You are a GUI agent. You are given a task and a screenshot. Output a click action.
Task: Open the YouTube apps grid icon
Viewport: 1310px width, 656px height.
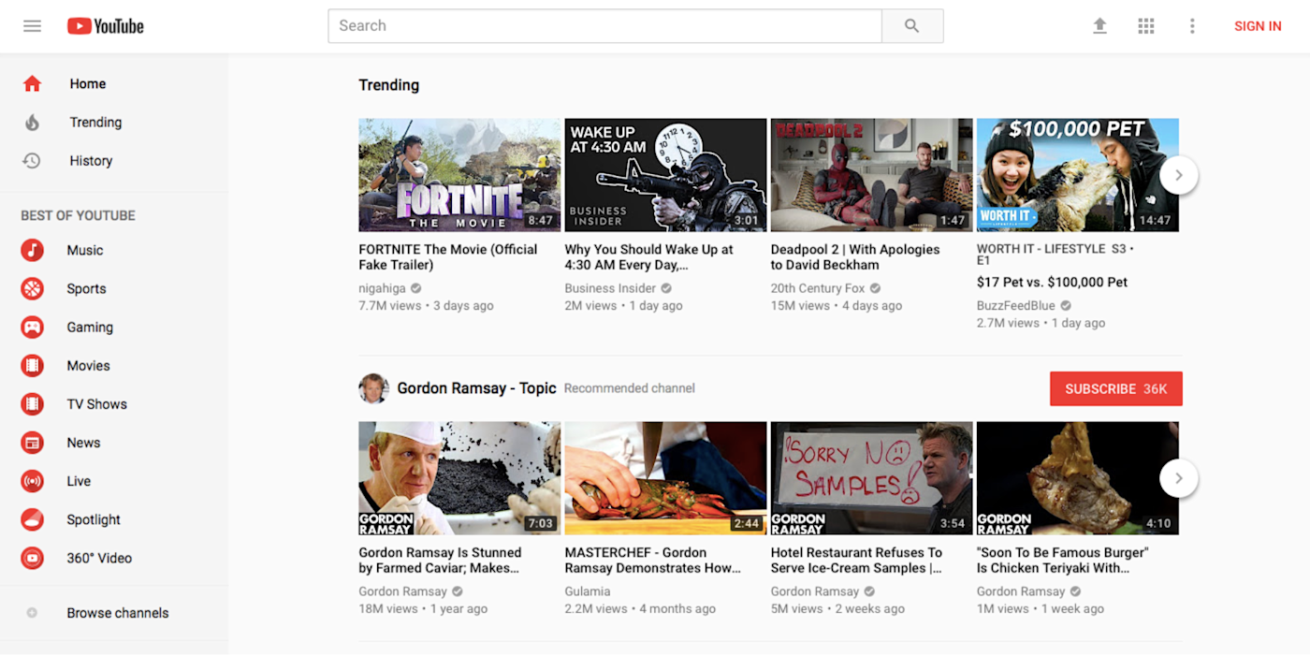[1146, 26]
